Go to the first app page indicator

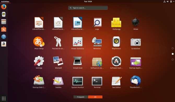pyautogui.click(x=173, y=48)
